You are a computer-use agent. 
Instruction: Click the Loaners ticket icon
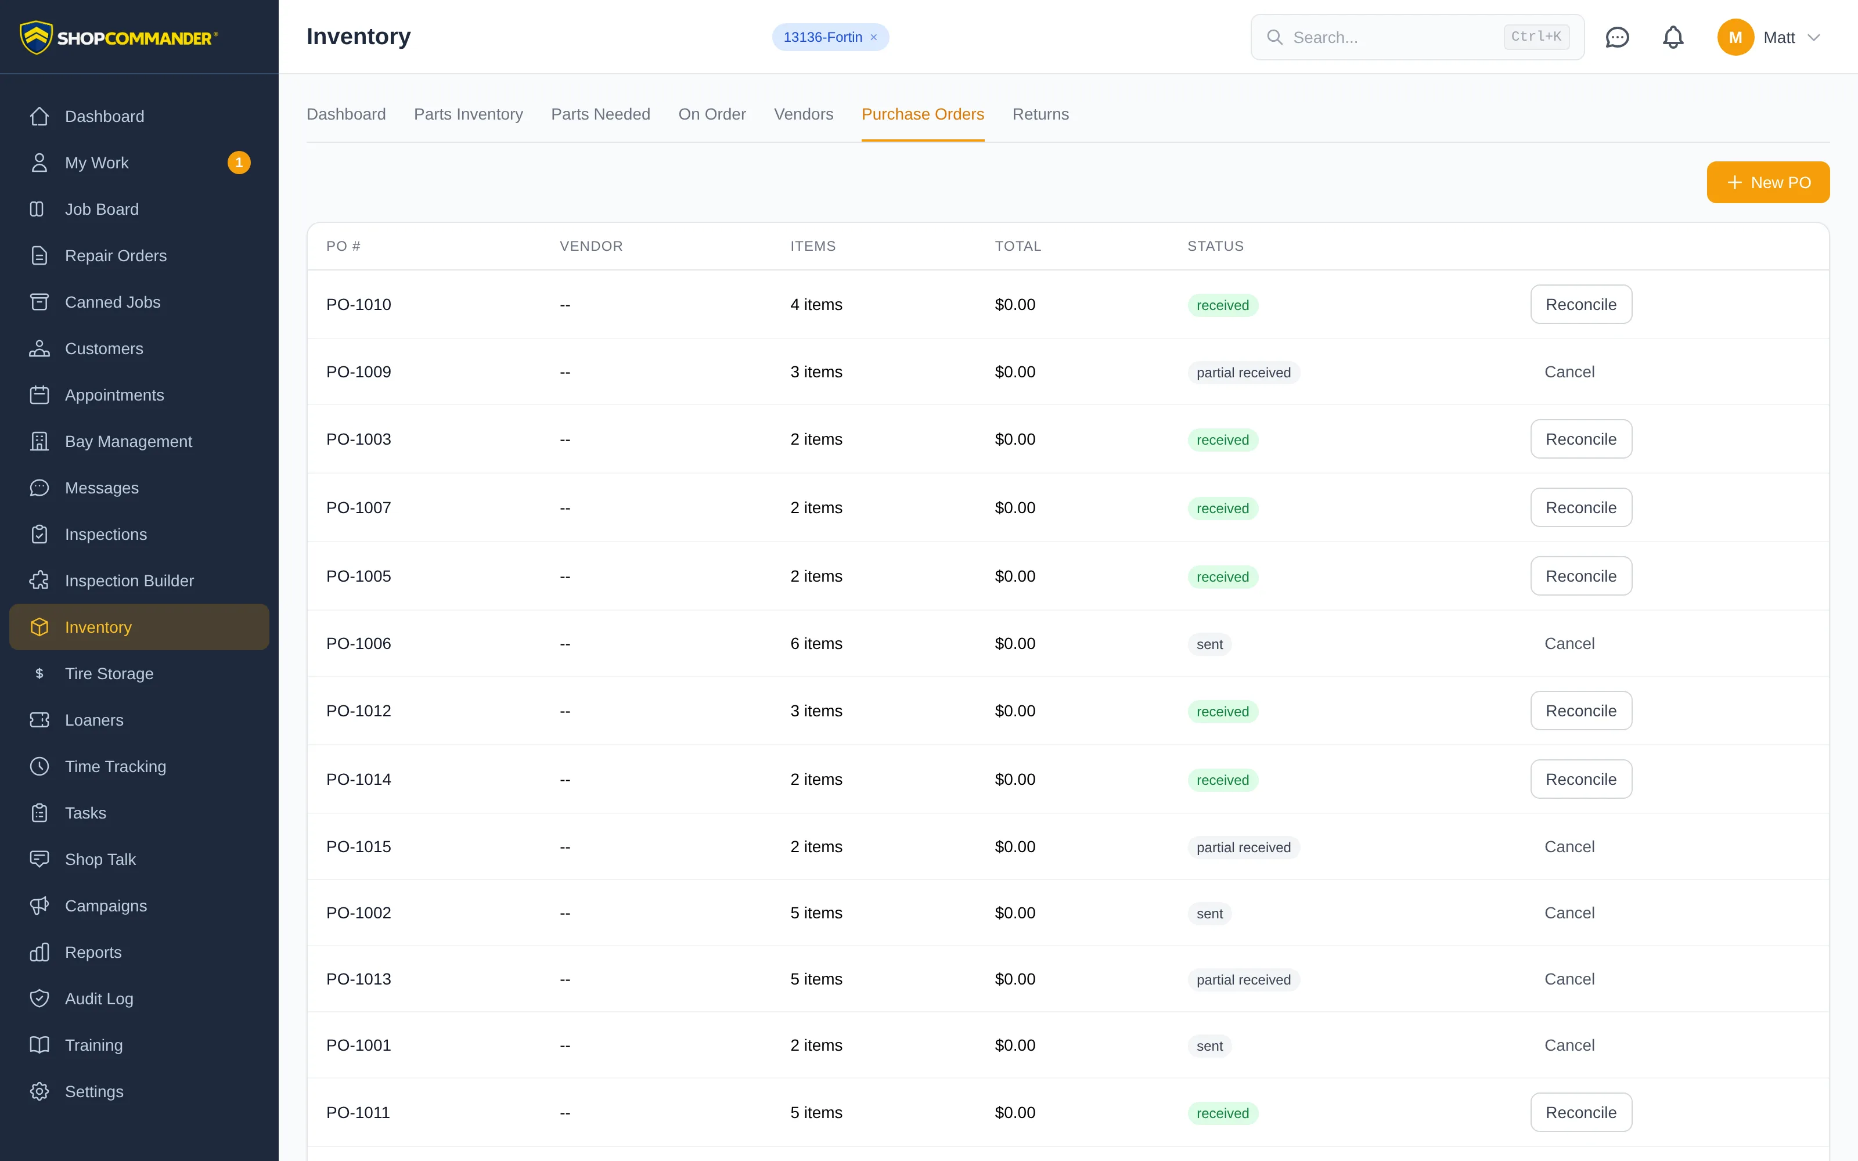coord(39,720)
